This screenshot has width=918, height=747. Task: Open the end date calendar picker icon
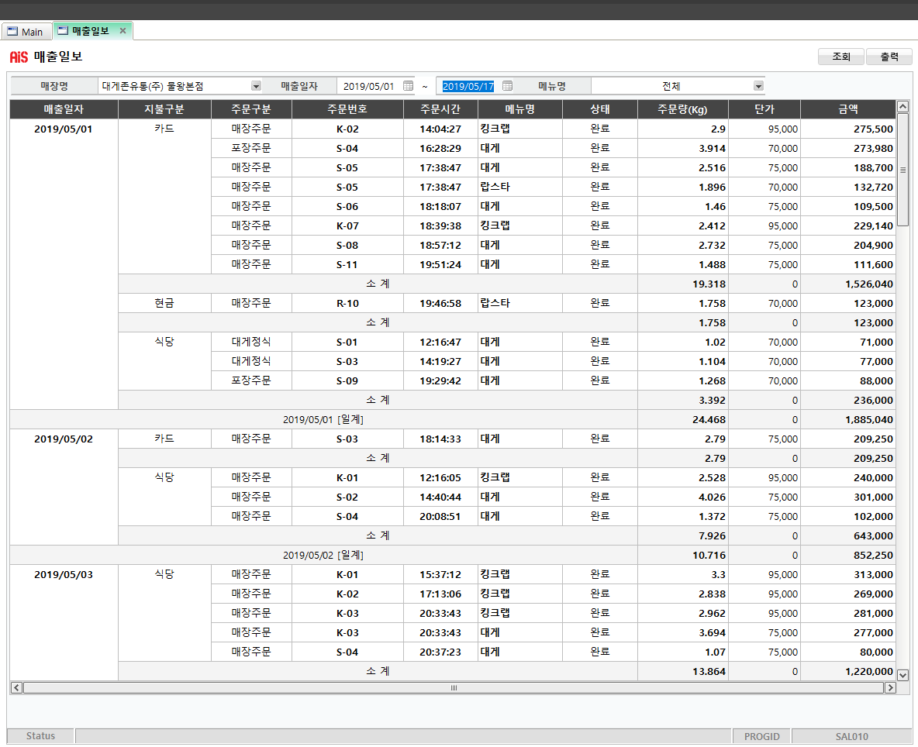(508, 86)
